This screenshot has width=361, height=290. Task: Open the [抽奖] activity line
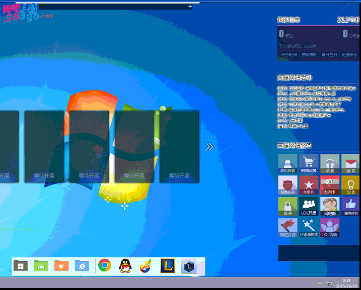click(293, 126)
